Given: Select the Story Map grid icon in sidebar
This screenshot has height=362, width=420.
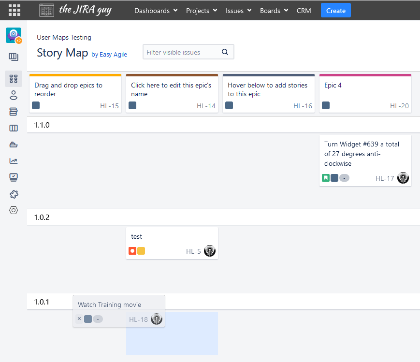Looking at the screenshot, I should coord(14,79).
